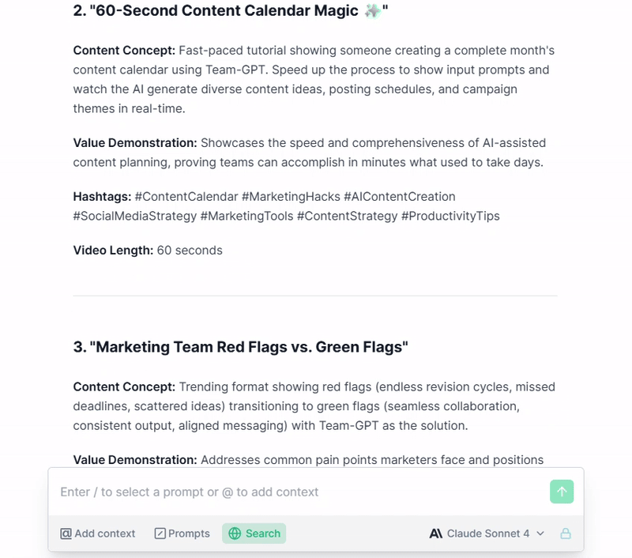This screenshot has width=632, height=558.
Task: Click the "Video Length: 60 seconds" line
Action: click(148, 251)
